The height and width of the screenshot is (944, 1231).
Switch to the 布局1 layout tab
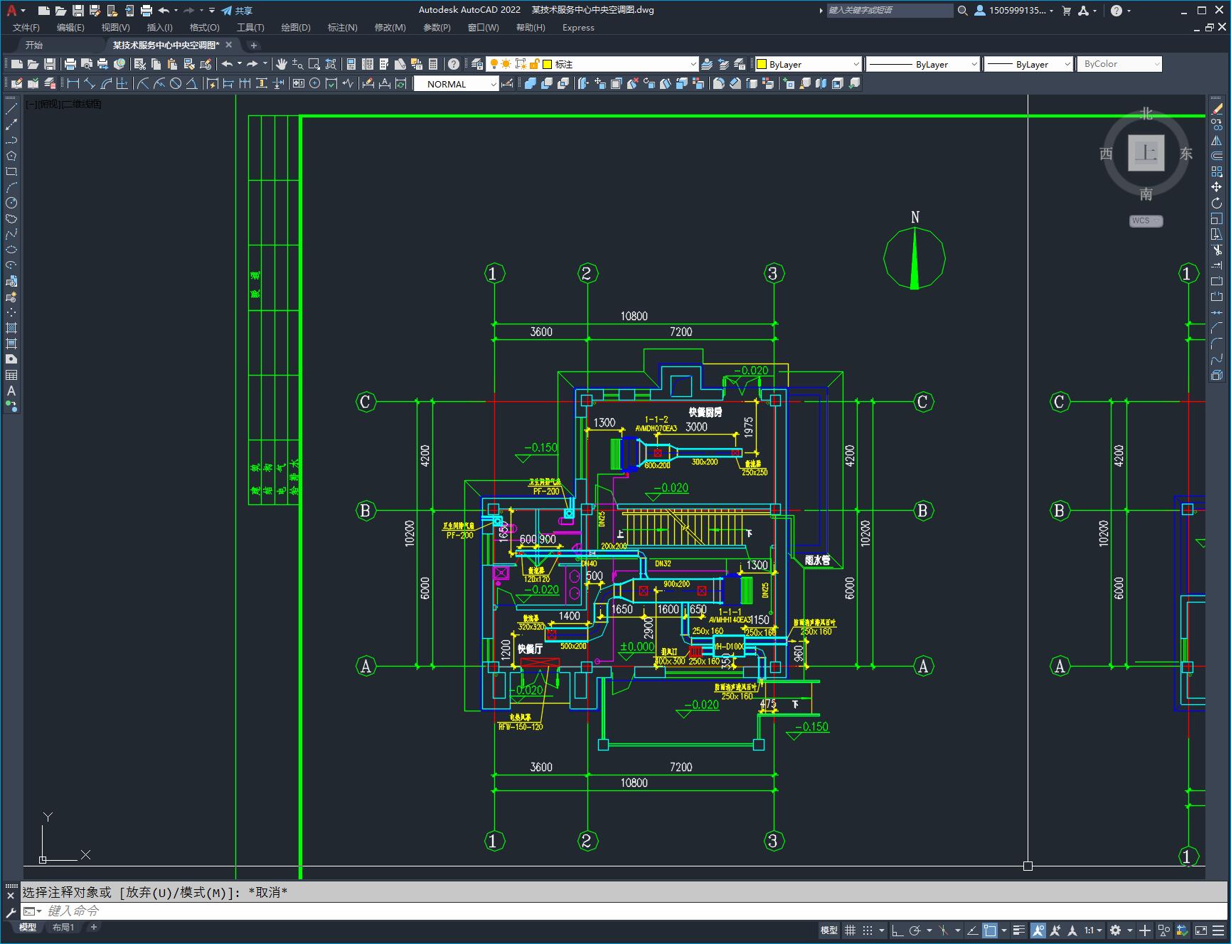point(63,927)
